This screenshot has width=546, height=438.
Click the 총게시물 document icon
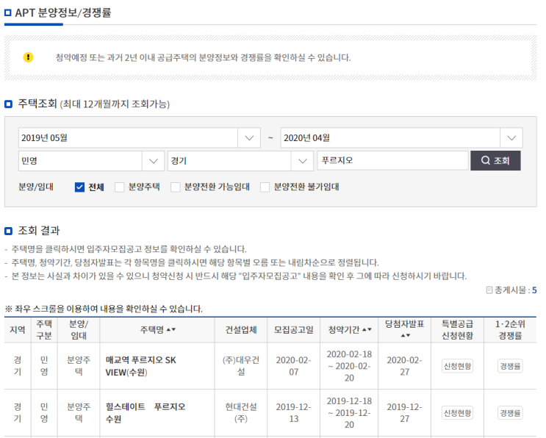click(x=489, y=290)
